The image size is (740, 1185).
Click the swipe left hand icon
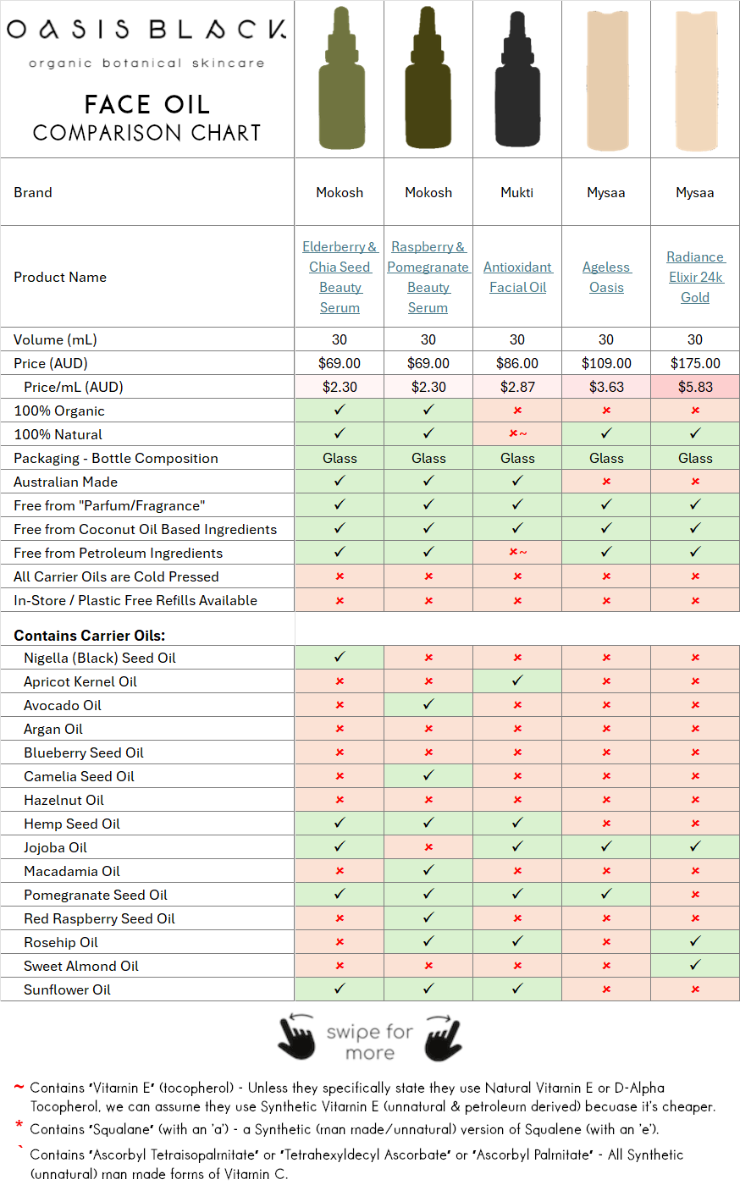point(297,1036)
